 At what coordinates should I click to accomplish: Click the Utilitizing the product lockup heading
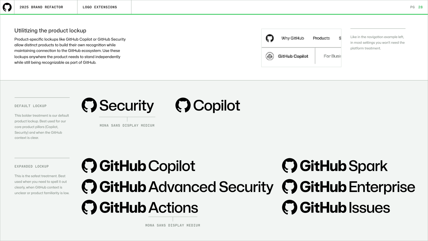pyautogui.click(x=50, y=31)
